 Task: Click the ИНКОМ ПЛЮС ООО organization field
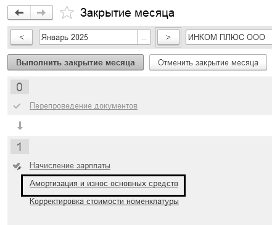[229, 37]
